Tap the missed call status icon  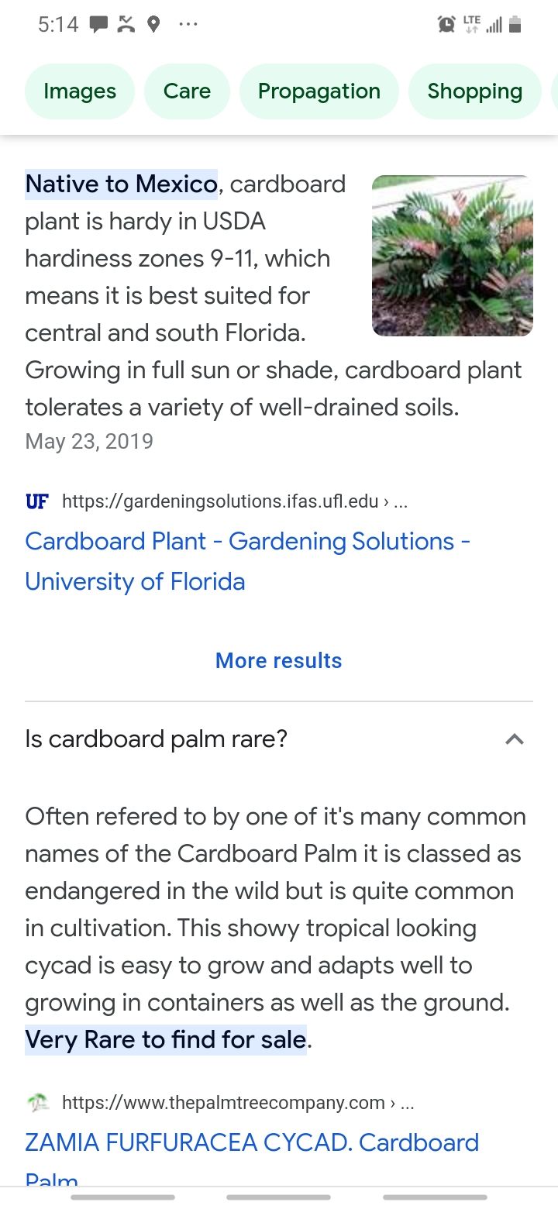pyautogui.click(x=126, y=25)
